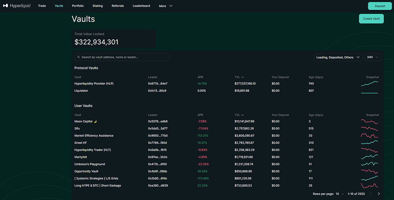Open the Liquidator vault
394x200 pixels.
pos(81,91)
